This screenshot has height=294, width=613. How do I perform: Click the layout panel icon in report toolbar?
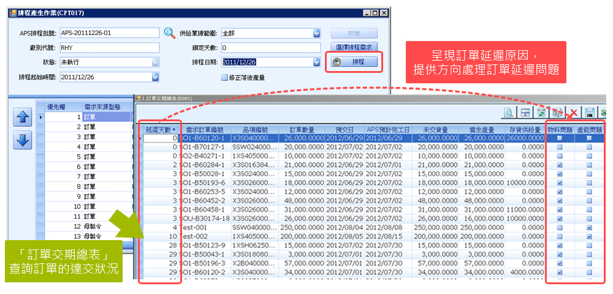tap(525, 113)
